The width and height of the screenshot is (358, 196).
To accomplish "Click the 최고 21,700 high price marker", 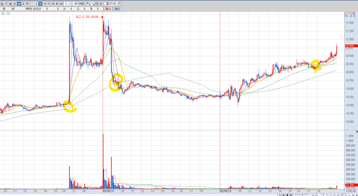I will [88, 16].
